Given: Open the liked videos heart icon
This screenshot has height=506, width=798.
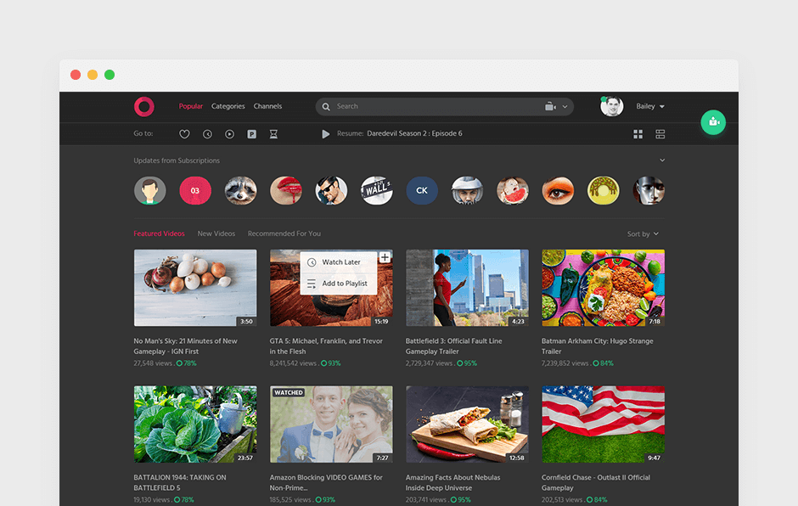Looking at the screenshot, I should [184, 134].
